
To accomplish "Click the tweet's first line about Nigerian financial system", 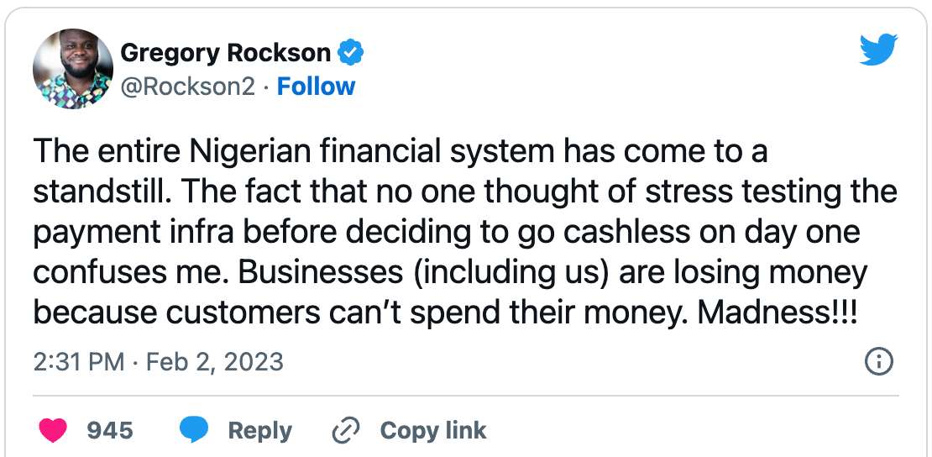I will point(401,152).
